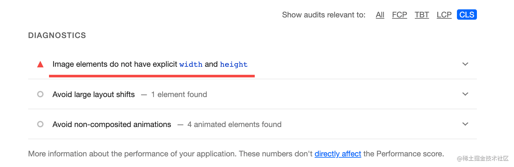
Task: Click gray circle icon beside non-composited animations
Action: pyautogui.click(x=40, y=124)
